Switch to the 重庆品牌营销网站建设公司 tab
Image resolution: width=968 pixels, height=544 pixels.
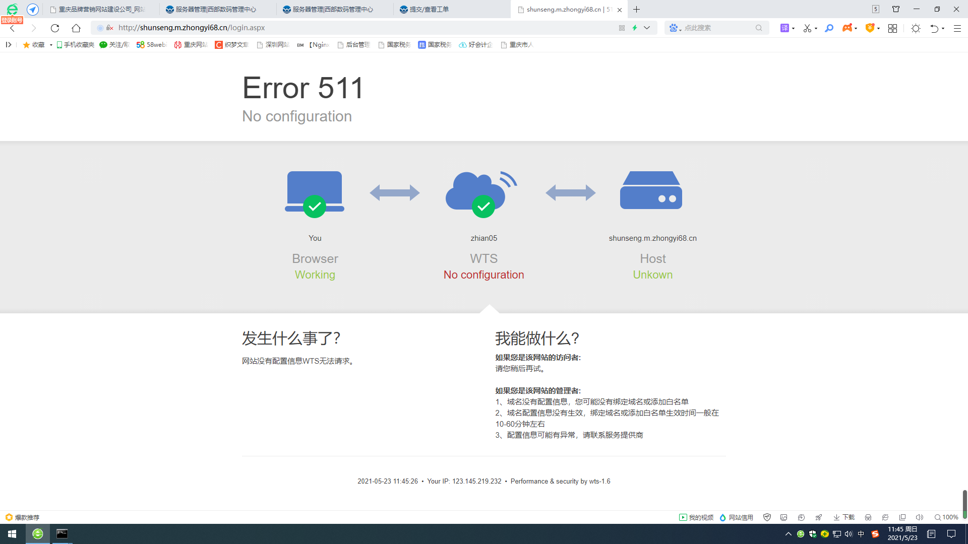[x=101, y=9]
